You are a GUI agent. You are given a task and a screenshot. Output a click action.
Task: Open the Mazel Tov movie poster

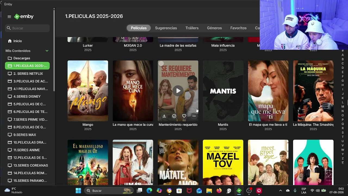pos(223,163)
